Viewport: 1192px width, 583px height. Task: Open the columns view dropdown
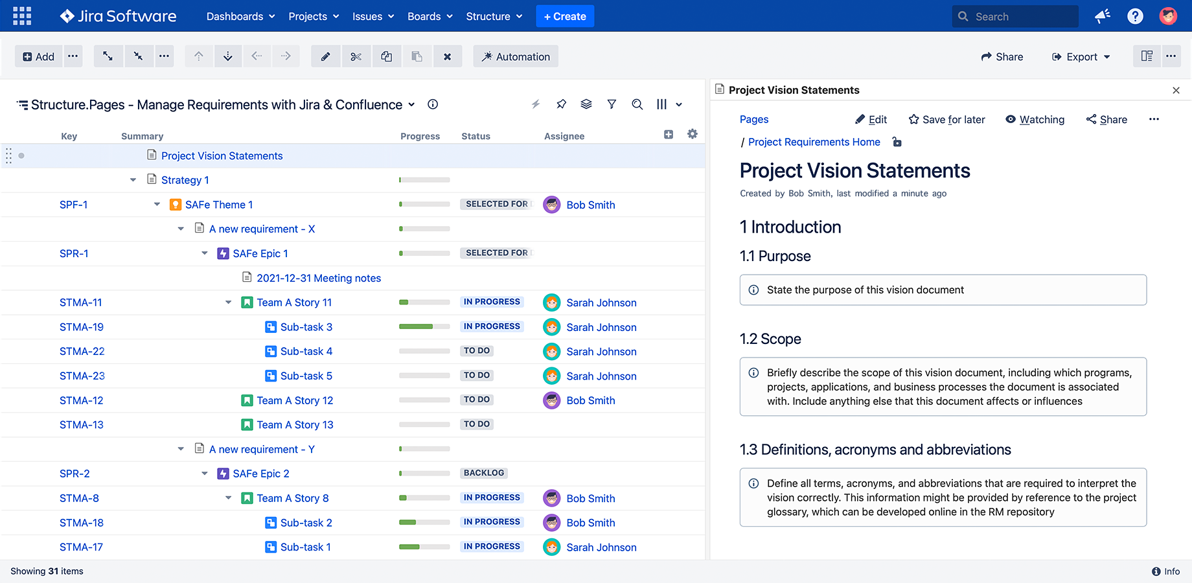click(670, 104)
